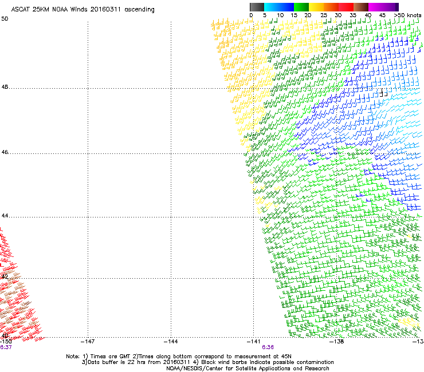
Task: Click the longitude label -144
Action: click(x=171, y=342)
